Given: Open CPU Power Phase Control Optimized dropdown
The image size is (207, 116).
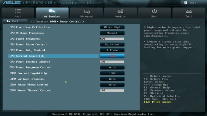Looking at the screenshot, I should 112,44.
